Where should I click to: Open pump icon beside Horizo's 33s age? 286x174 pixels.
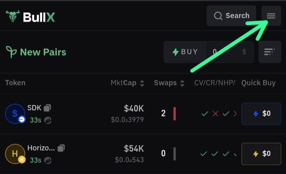tap(48, 160)
